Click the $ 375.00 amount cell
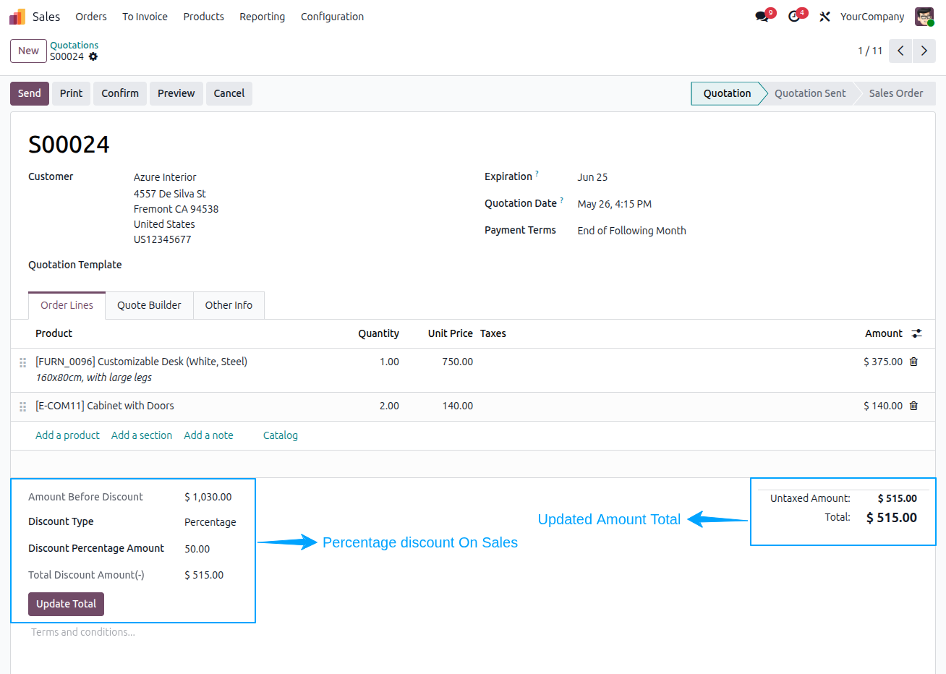The image size is (946, 674). pyautogui.click(x=882, y=362)
